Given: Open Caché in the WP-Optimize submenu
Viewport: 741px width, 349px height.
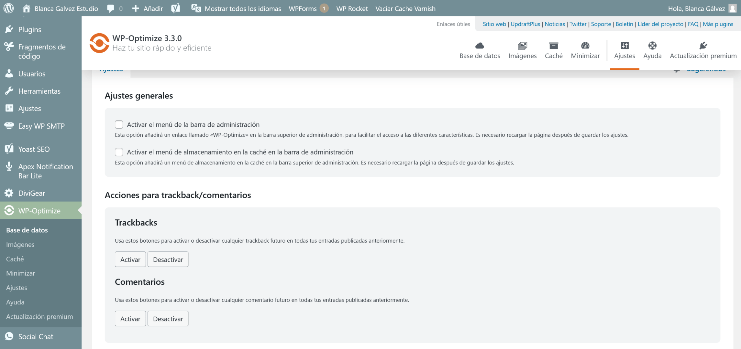Looking at the screenshot, I should tap(15, 259).
